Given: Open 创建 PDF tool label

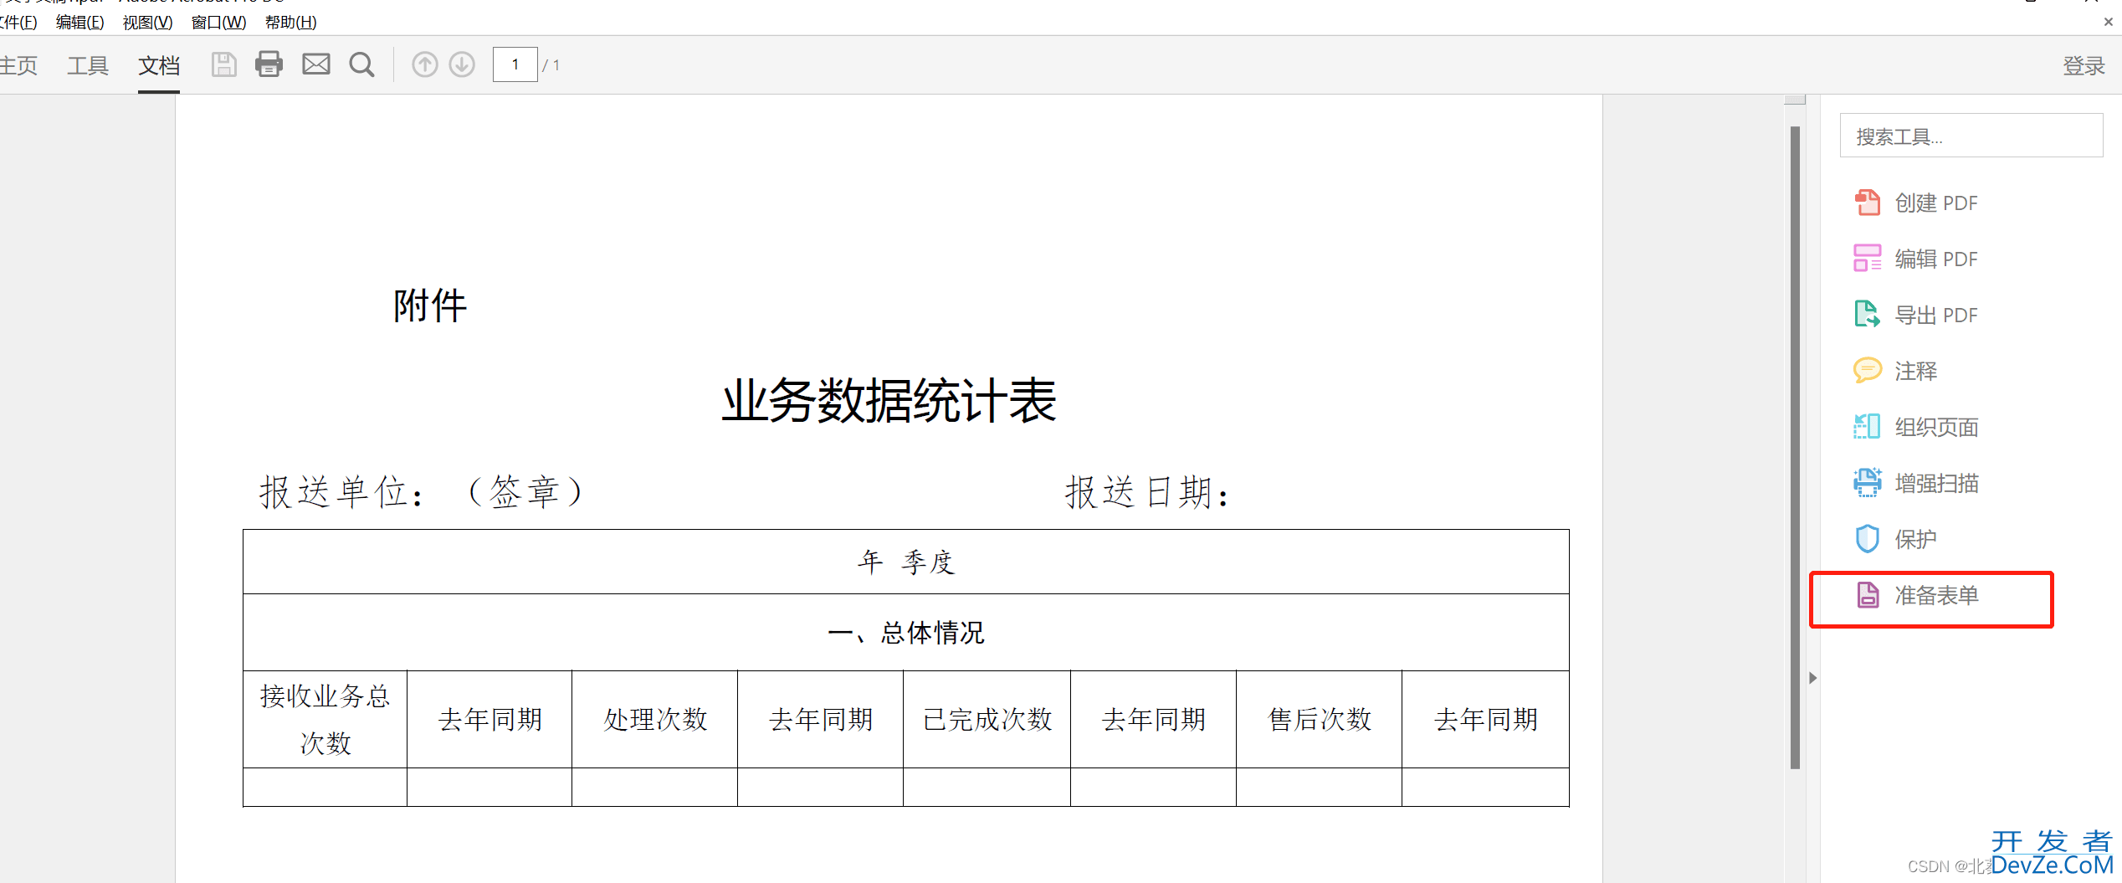Looking at the screenshot, I should click(x=1936, y=203).
